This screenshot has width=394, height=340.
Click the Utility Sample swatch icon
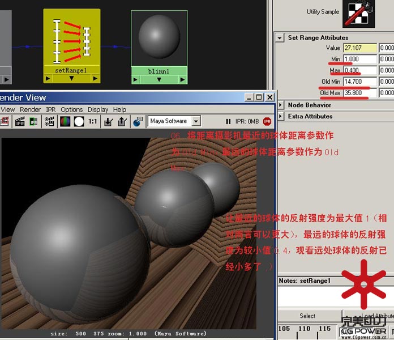tap(358, 14)
